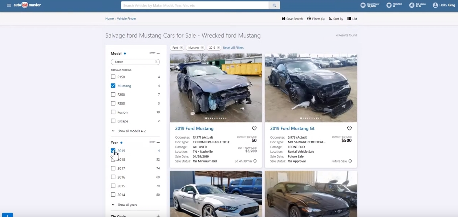458x217 pixels.
Task: Click the '4 Results found' text
Action: (346, 35)
